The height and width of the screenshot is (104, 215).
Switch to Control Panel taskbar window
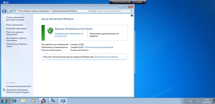point(63,101)
